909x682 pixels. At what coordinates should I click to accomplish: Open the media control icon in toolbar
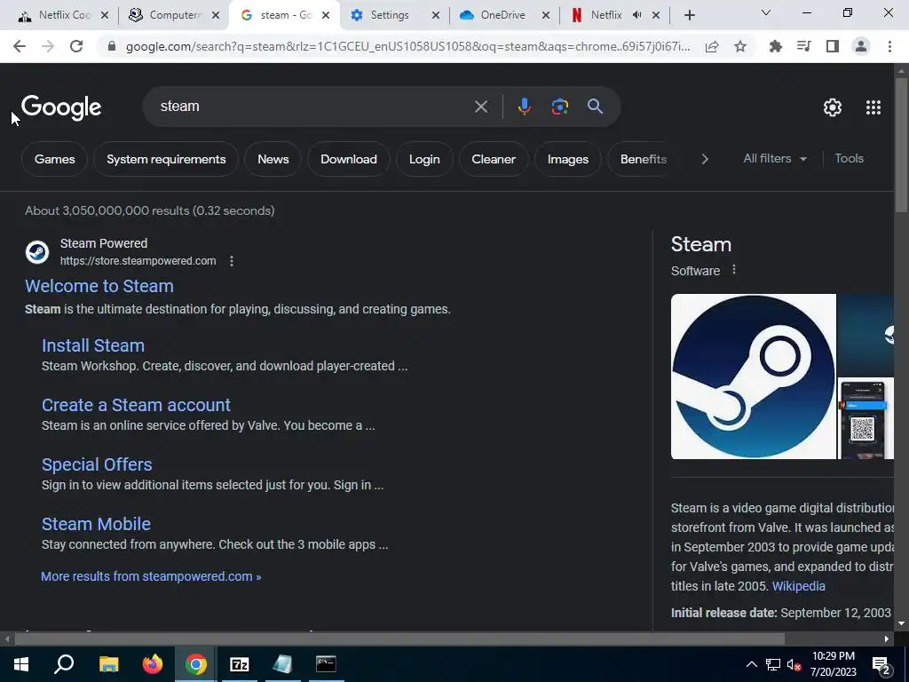[803, 46]
